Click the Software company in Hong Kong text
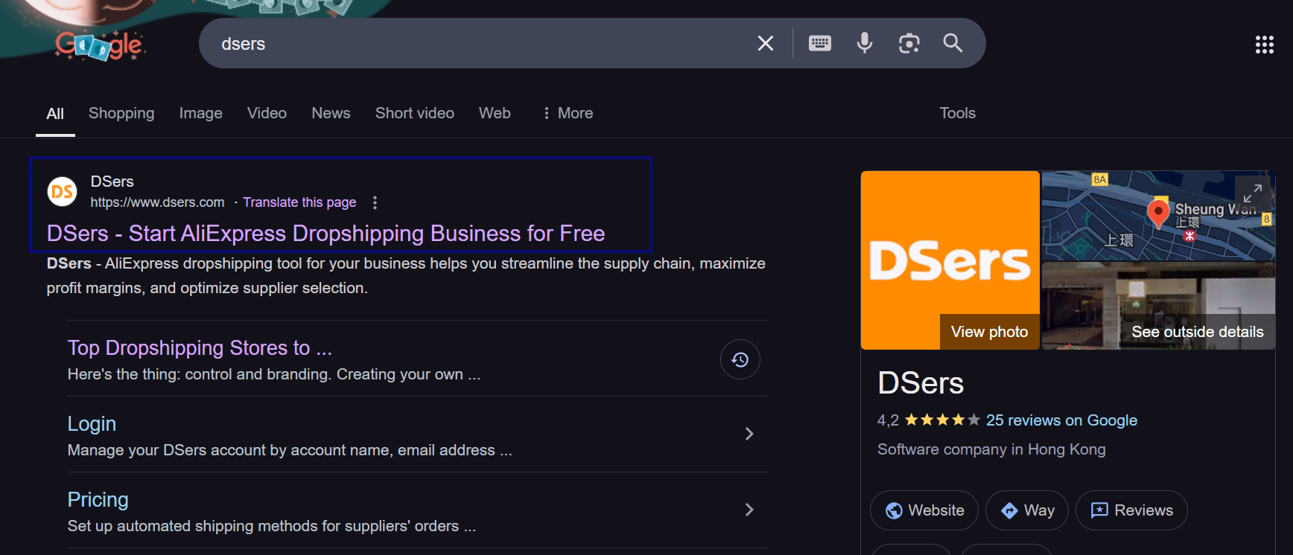 [x=991, y=449]
